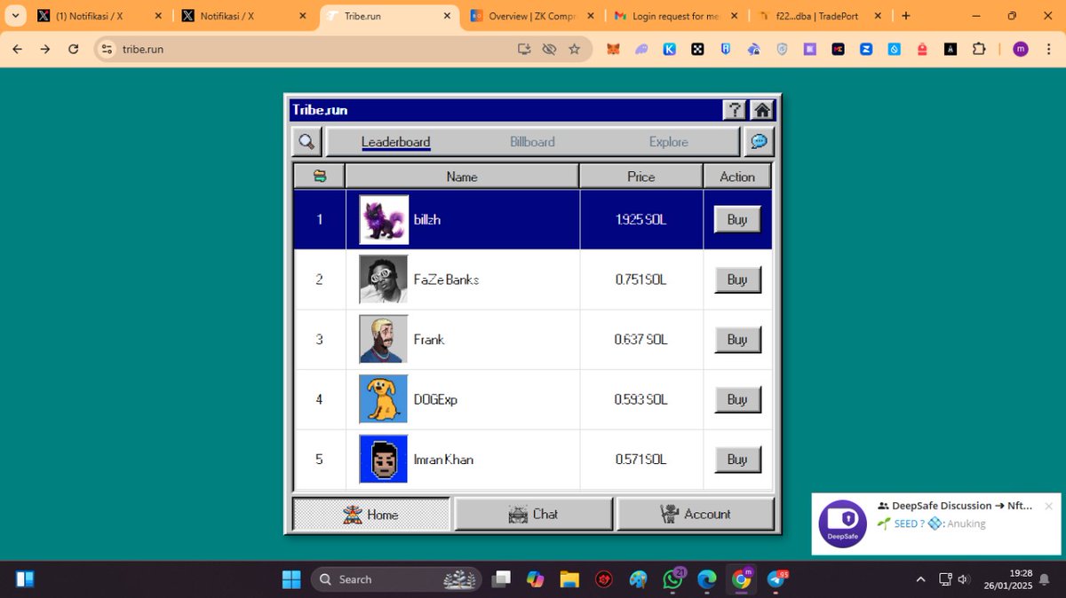Open billzh purple cat avatar
The height and width of the screenshot is (598, 1066).
click(x=384, y=219)
